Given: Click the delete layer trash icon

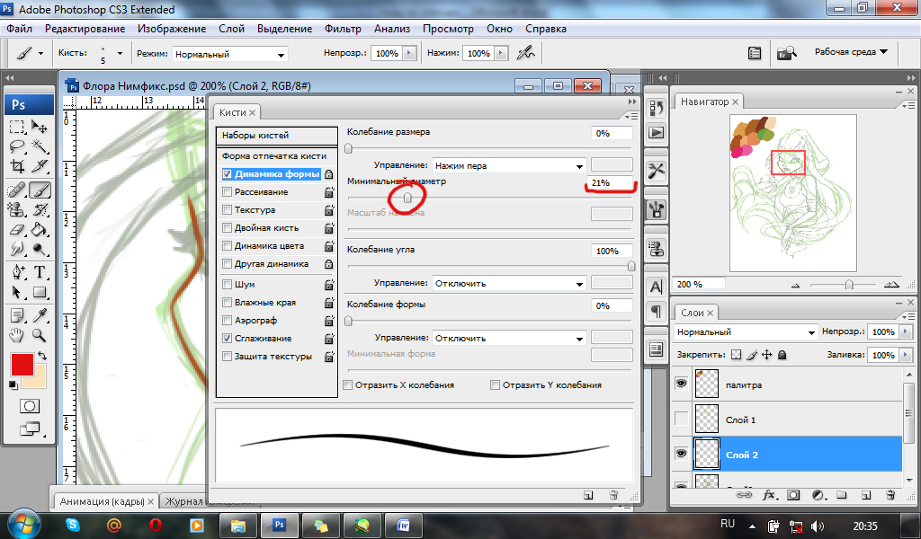Looking at the screenshot, I should point(890,494).
